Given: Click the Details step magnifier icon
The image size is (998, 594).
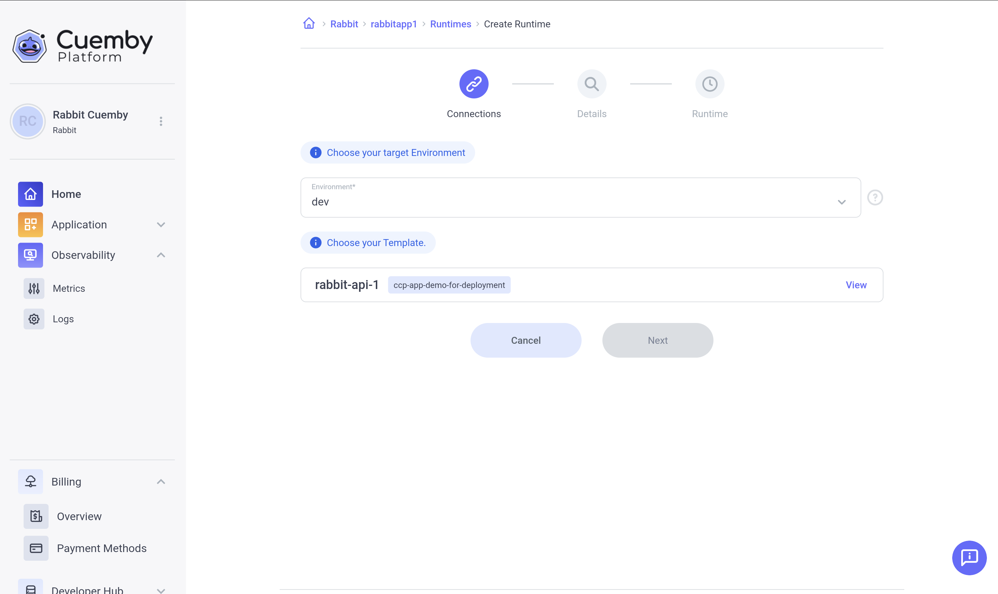Looking at the screenshot, I should tap(591, 84).
